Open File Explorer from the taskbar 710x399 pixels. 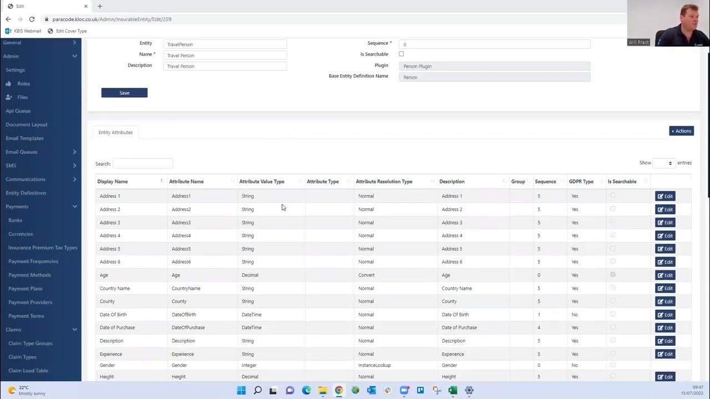[323, 390]
